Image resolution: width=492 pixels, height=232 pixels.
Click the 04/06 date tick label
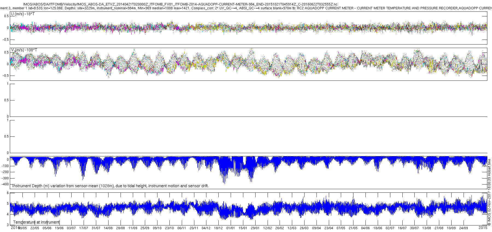(365, 228)
